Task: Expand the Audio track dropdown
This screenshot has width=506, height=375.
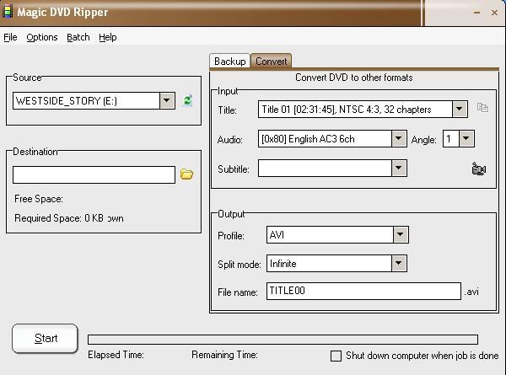Action: point(399,139)
